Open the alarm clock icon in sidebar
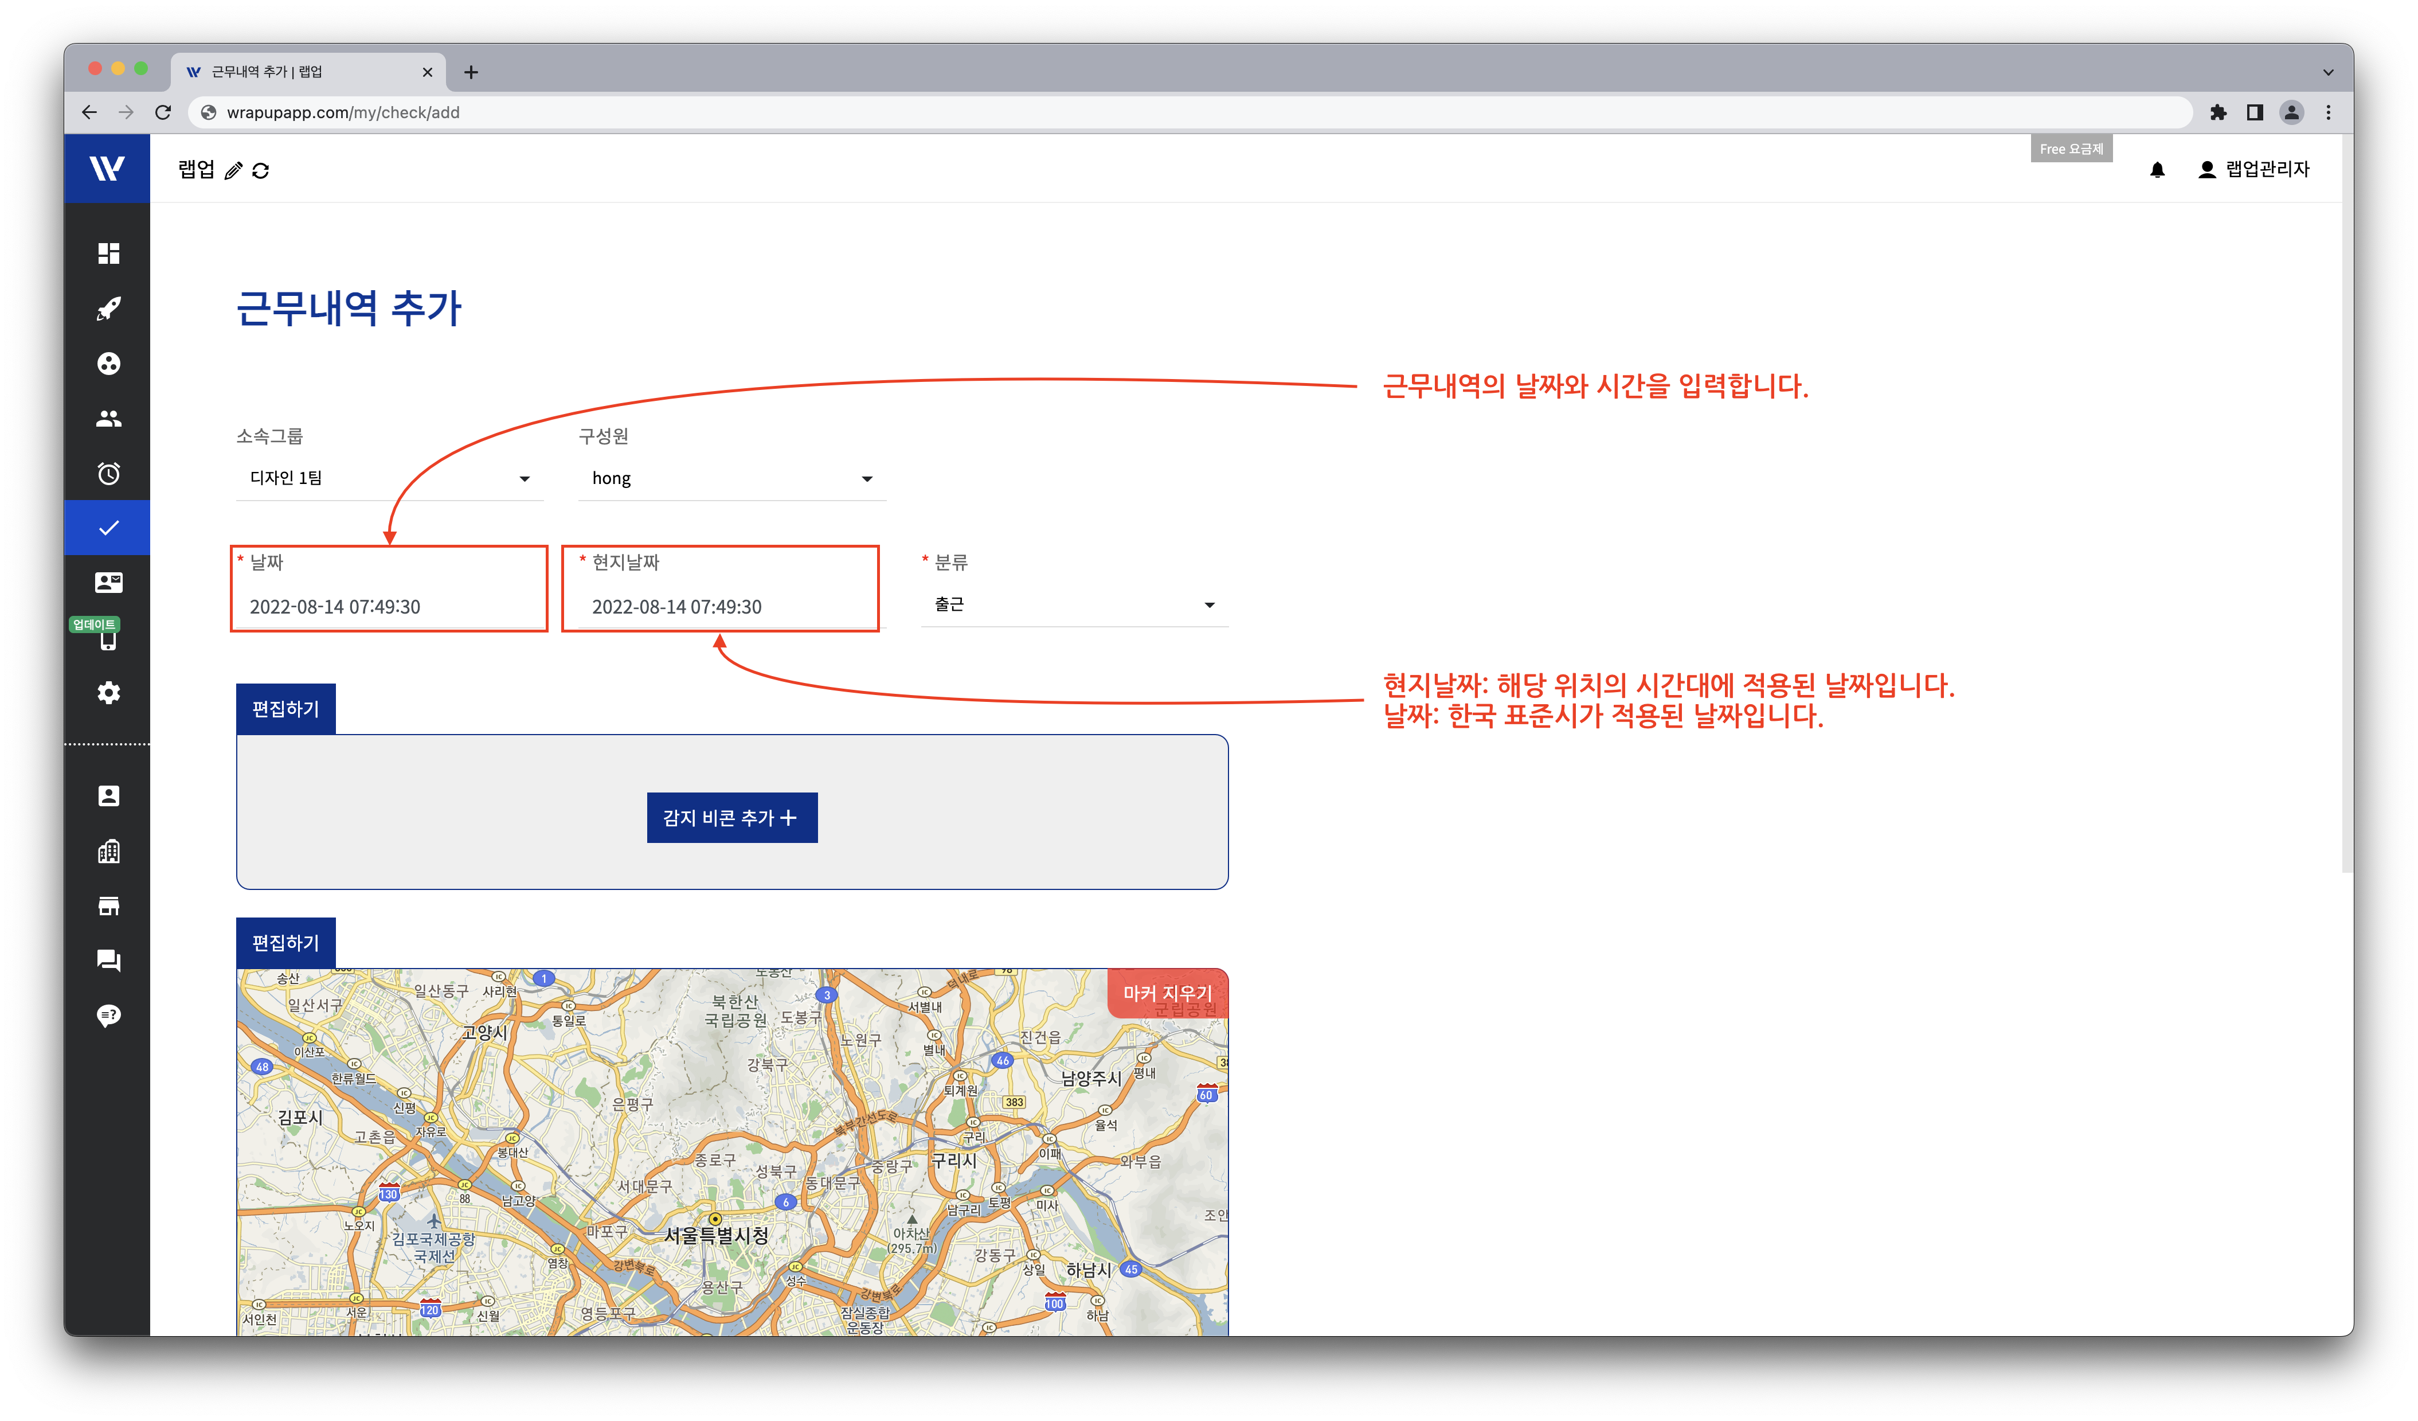 (x=108, y=473)
